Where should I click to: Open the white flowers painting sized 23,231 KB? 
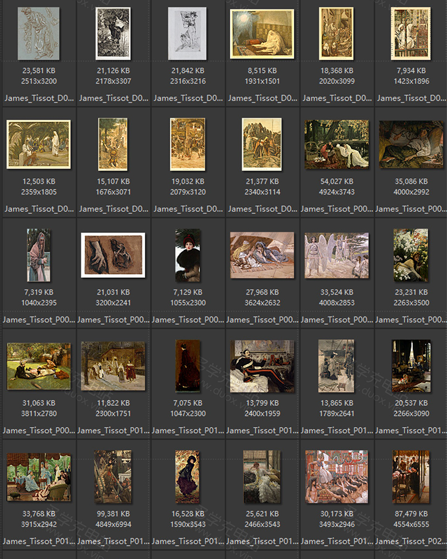(411, 254)
